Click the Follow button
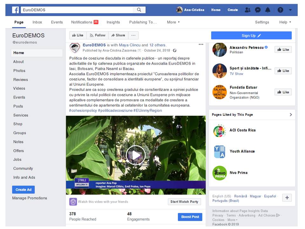 98,35
